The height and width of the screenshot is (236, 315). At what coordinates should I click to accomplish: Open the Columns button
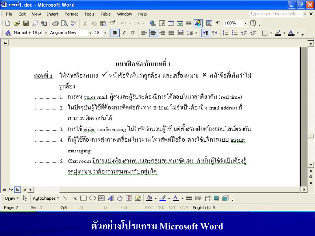click(x=189, y=23)
